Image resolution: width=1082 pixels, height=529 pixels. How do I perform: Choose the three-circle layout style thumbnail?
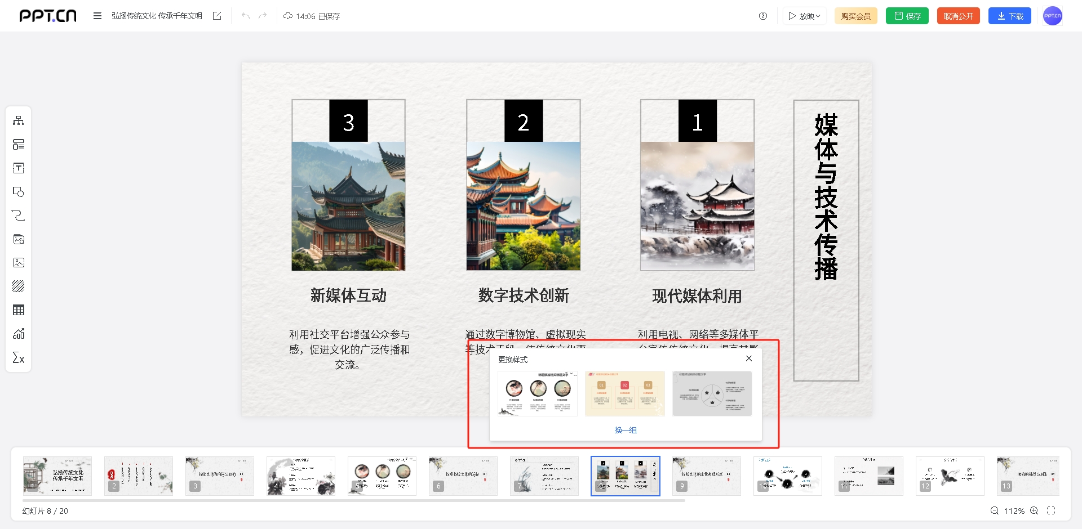pyautogui.click(x=538, y=393)
